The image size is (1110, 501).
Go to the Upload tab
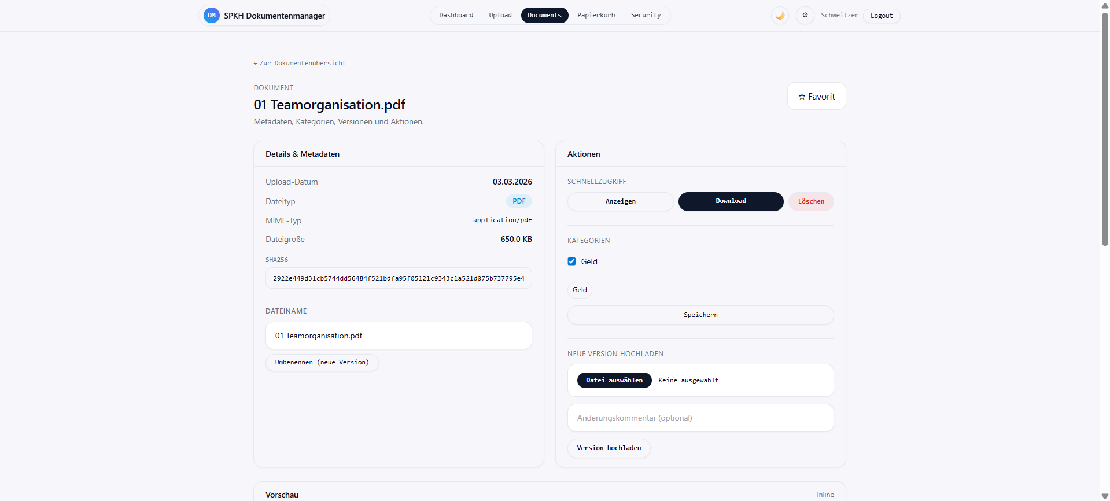click(x=500, y=16)
